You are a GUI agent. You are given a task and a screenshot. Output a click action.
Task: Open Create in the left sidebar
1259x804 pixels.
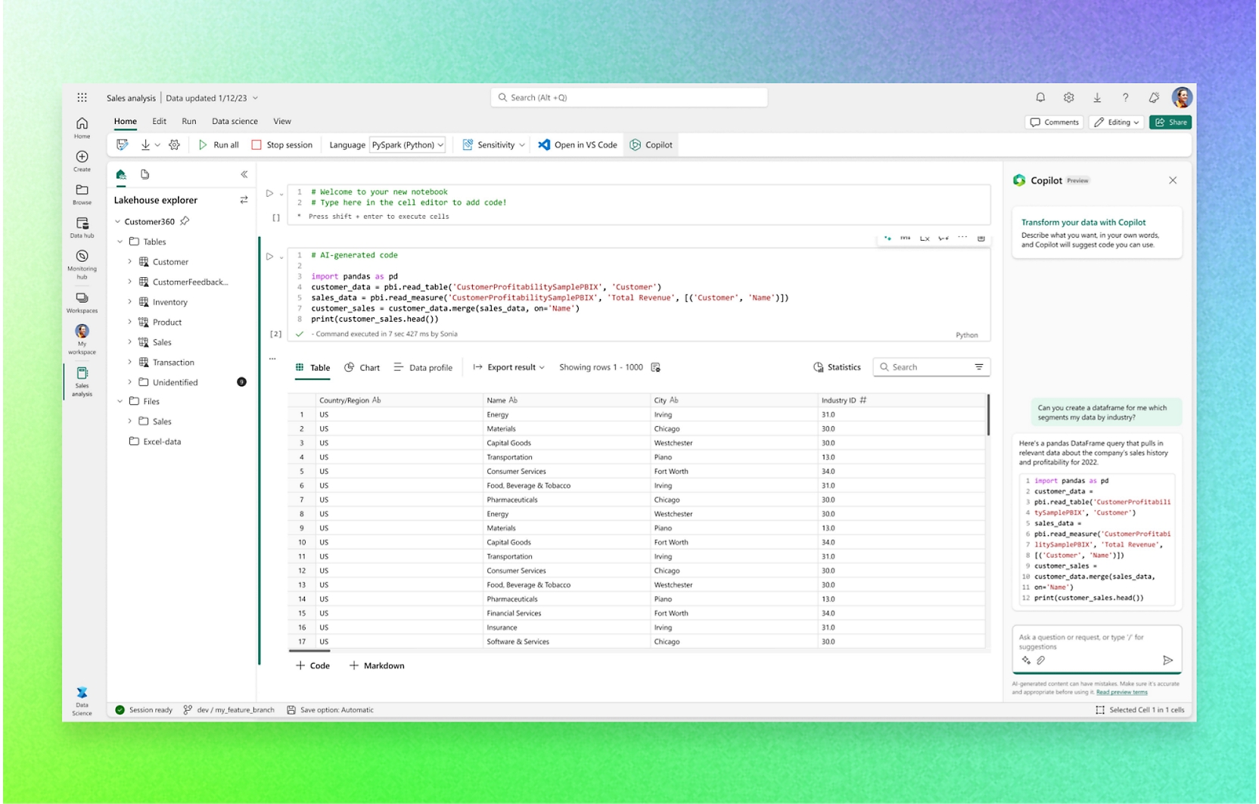tap(82, 160)
